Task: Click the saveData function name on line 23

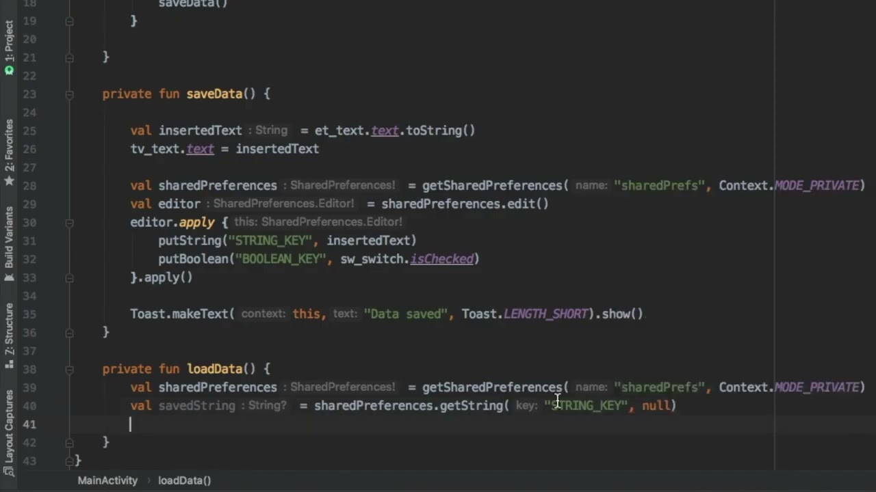Action: pos(214,94)
